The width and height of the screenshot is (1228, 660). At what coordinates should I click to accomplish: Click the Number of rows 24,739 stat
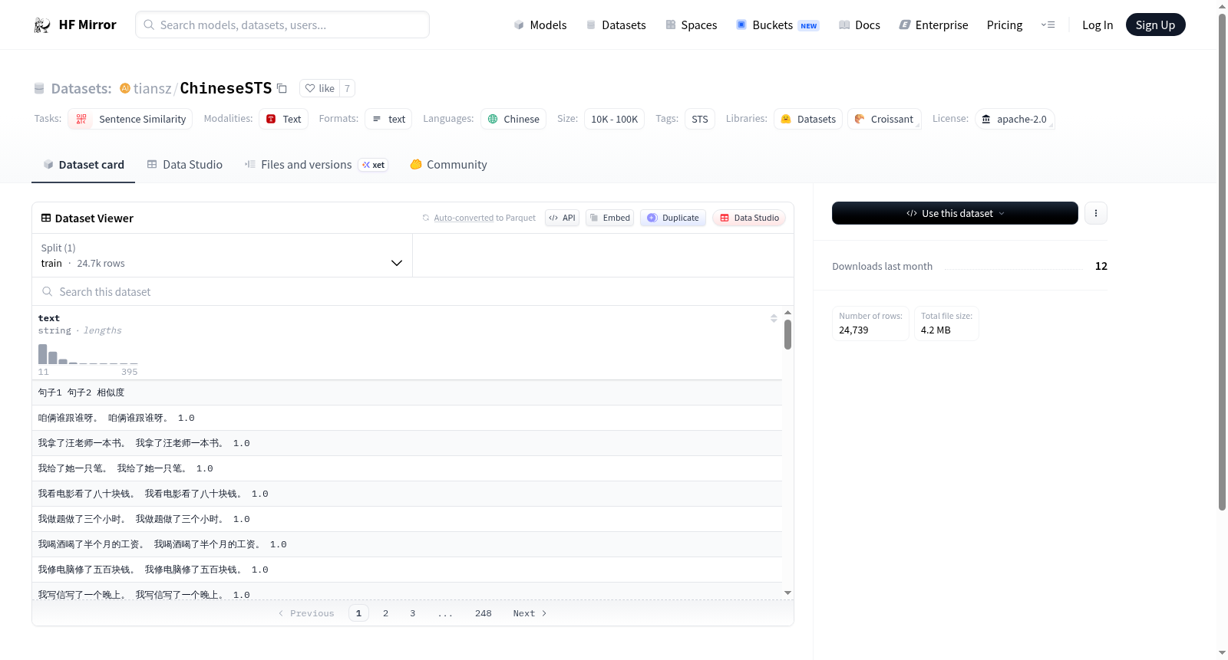tap(870, 323)
